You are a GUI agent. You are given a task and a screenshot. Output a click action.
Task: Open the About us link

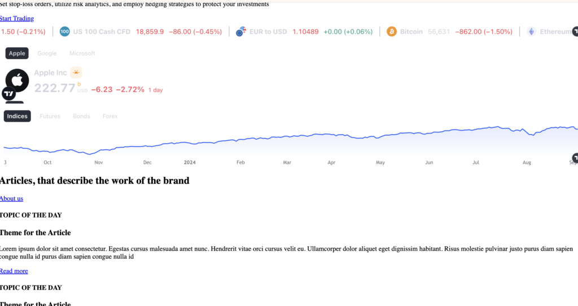pos(11,198)
